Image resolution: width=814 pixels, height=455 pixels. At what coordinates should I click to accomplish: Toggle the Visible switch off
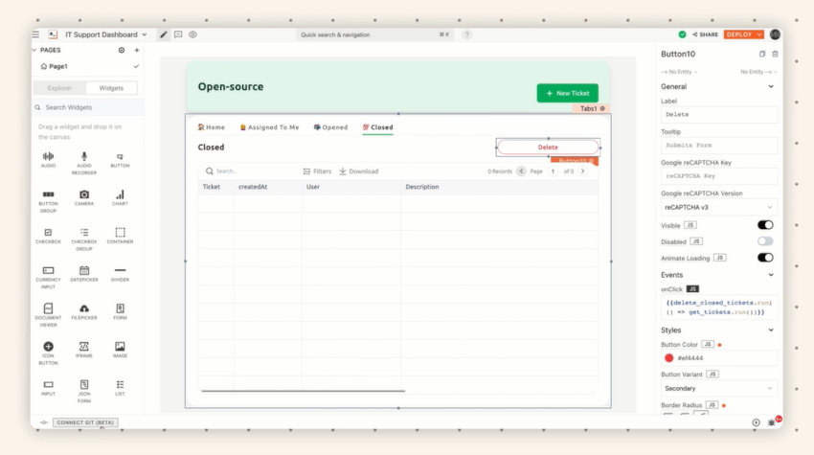(x=765, y=225)
